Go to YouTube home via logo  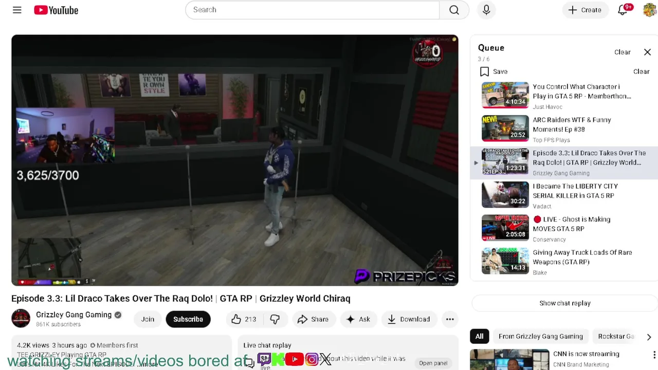point(56,10)
